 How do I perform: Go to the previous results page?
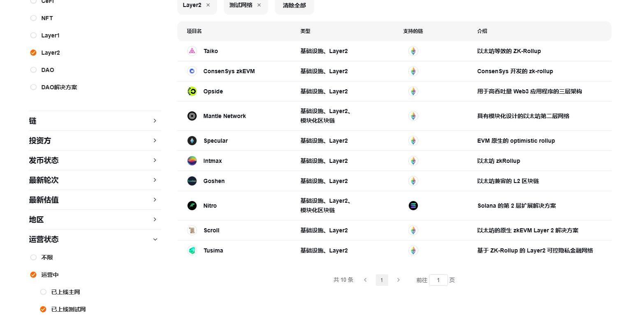(365, 280)
